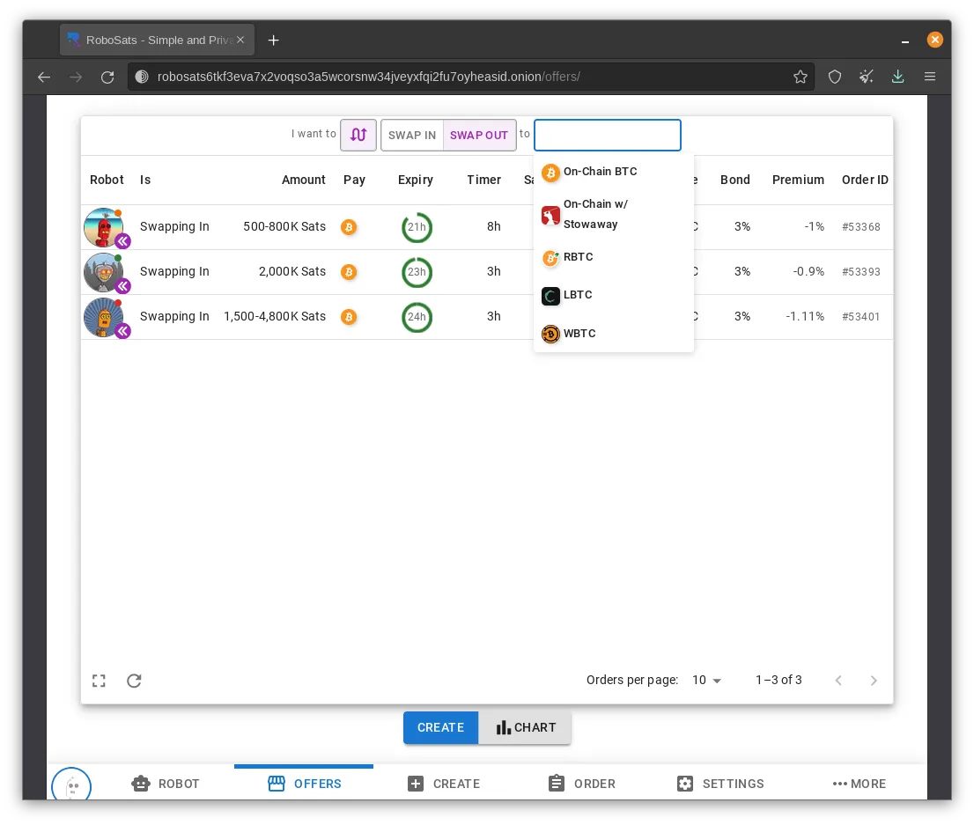Screen dimensions: 974x825
Task: Click the 21h expiry progress ring
Action: click(417, 227)
